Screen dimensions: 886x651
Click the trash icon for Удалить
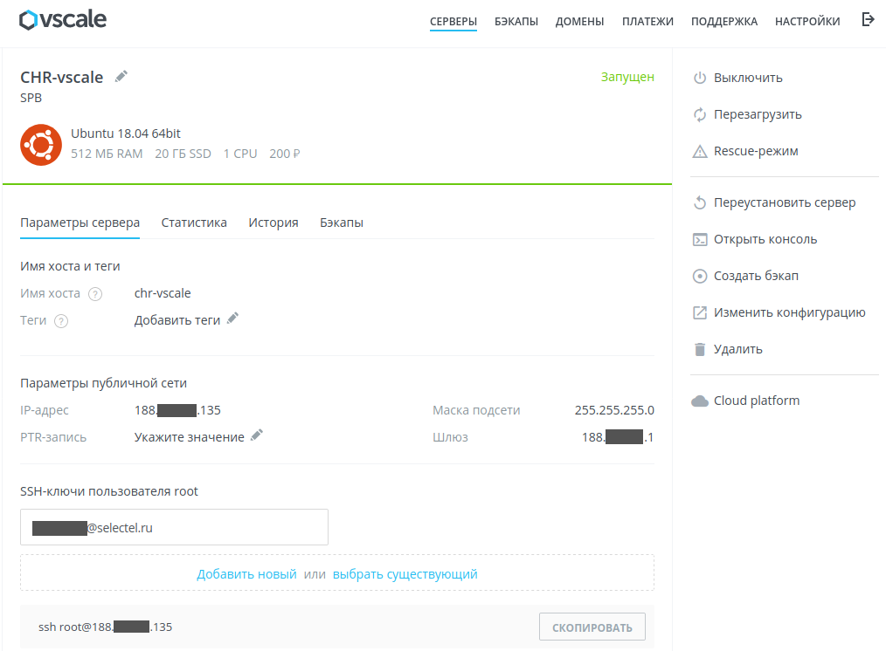[699, 350]
